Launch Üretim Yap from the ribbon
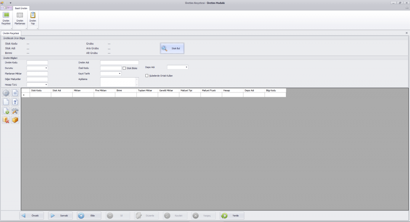 click(x=33, y=18)
